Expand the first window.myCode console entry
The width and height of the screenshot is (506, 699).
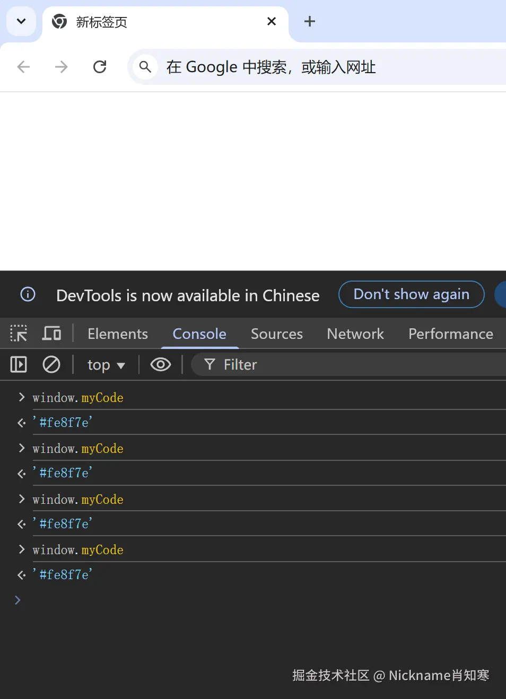pyautogui.click(x=21, y=397)
